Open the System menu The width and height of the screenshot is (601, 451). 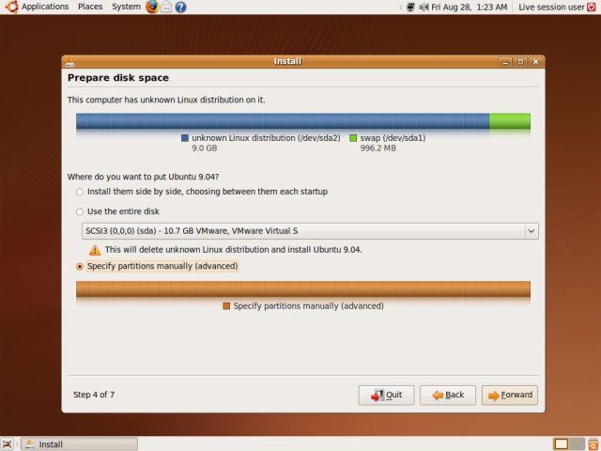[126, 7]
